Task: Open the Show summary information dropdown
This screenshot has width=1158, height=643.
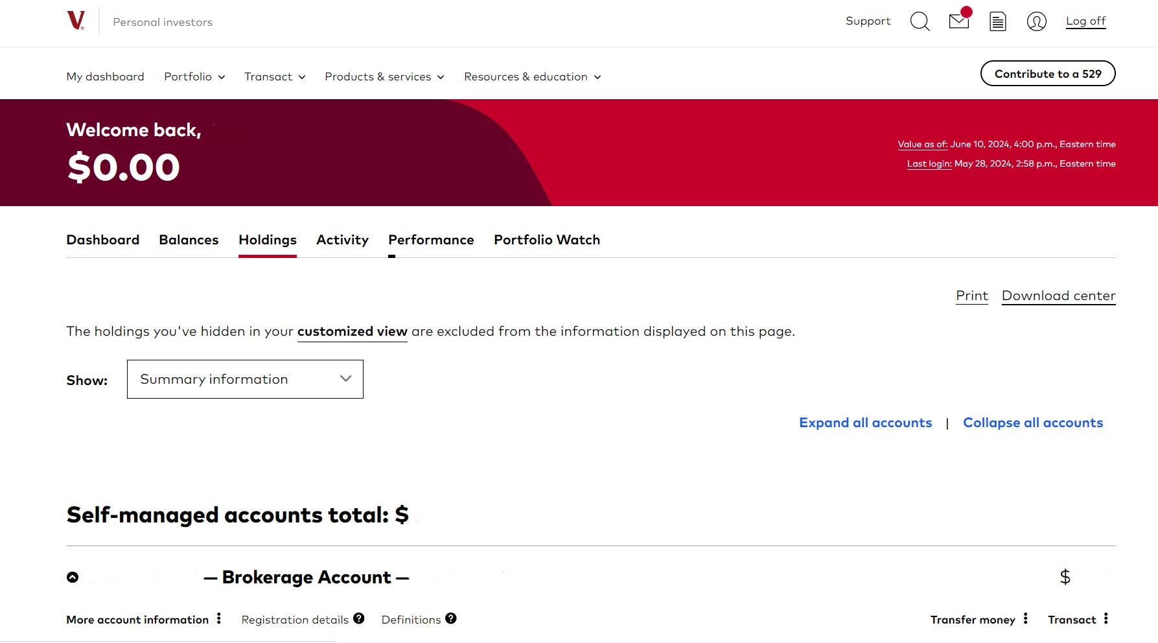Action: (x=245, y=379)
